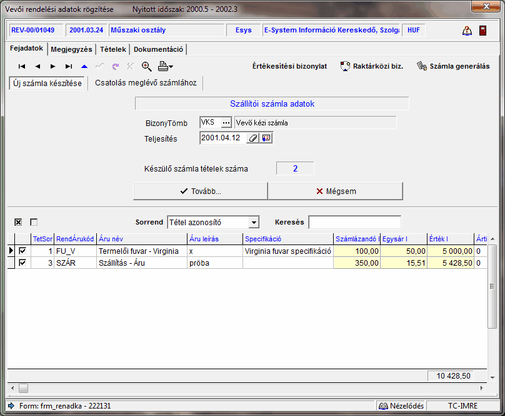
Task: Click the Számlázandó column header
Action: tap(357, 239)
